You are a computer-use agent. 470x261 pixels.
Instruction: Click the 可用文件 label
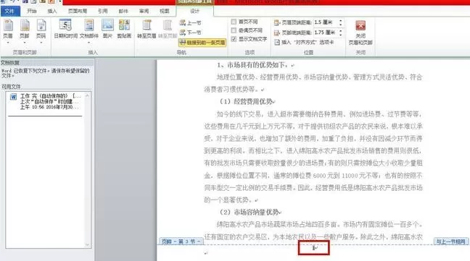pos(11,87)
